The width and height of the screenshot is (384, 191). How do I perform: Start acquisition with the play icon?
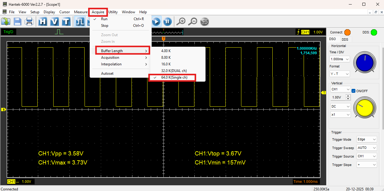[156, 21]
